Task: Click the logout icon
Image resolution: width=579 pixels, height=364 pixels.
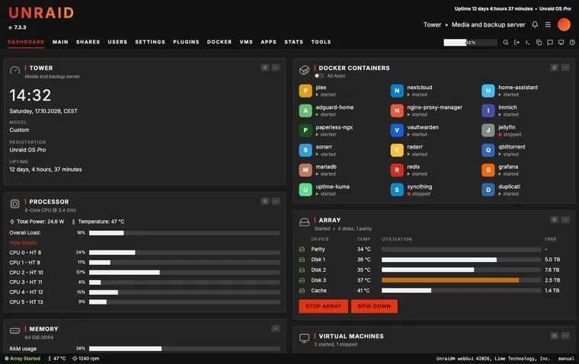Action: (x=517, y=43)
